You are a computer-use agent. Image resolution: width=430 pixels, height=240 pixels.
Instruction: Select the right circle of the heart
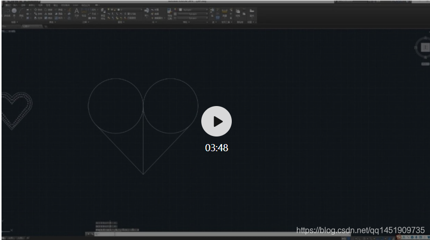tap(171, 106)
